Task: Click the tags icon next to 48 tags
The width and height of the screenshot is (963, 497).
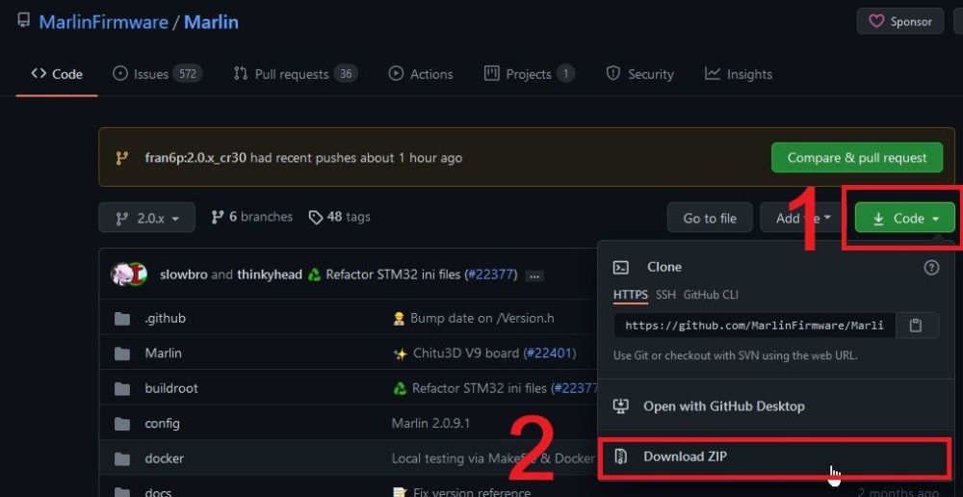Action: (315, 218)
